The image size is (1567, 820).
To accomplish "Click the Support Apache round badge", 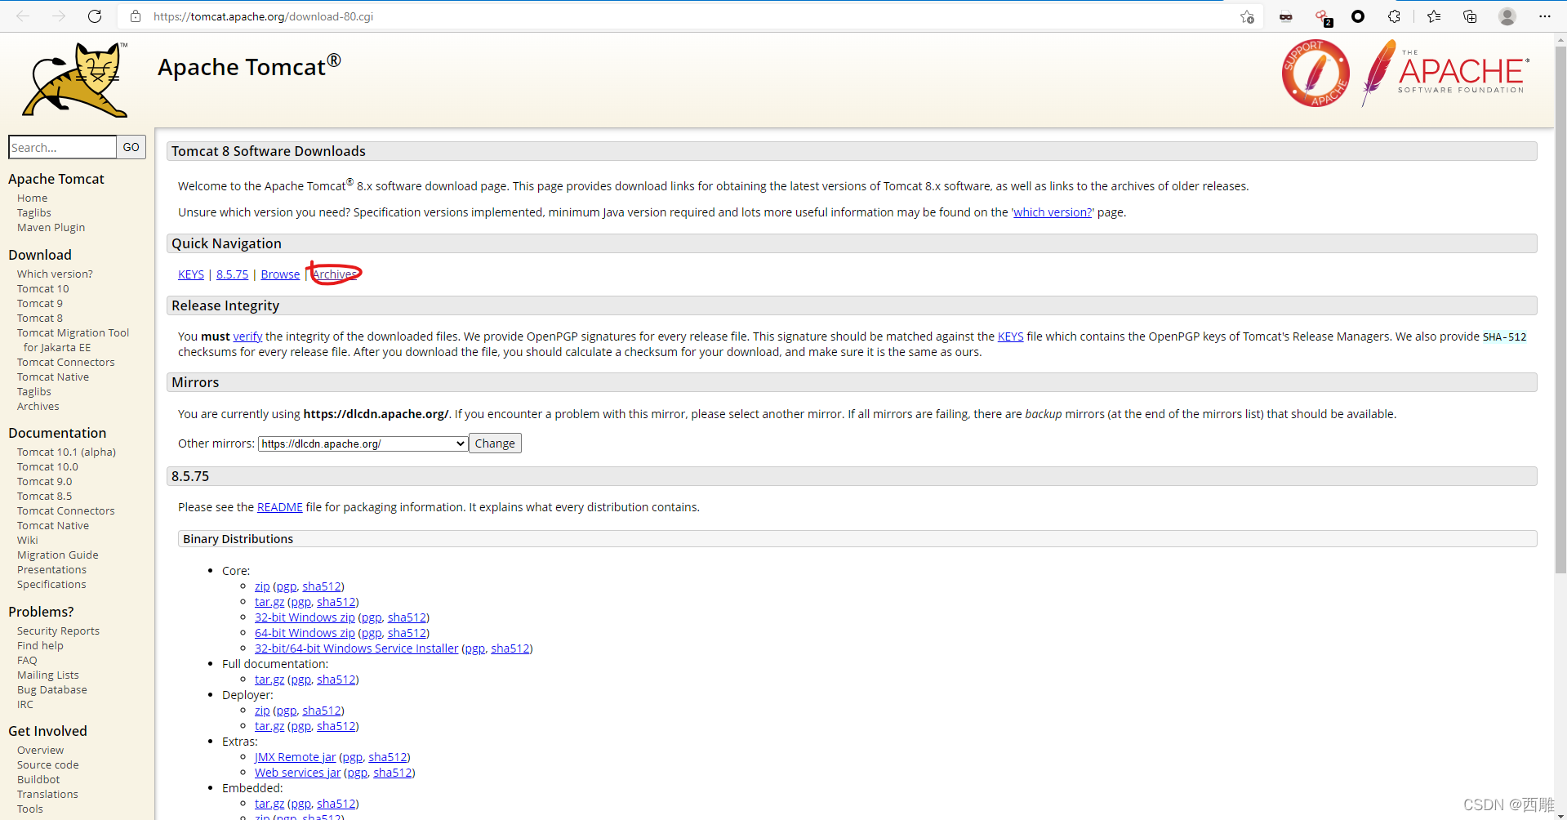I will coord(1315,74).
